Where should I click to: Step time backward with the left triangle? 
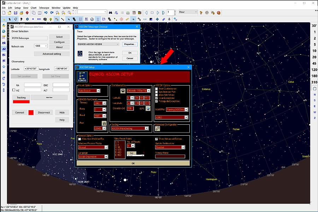146,13
